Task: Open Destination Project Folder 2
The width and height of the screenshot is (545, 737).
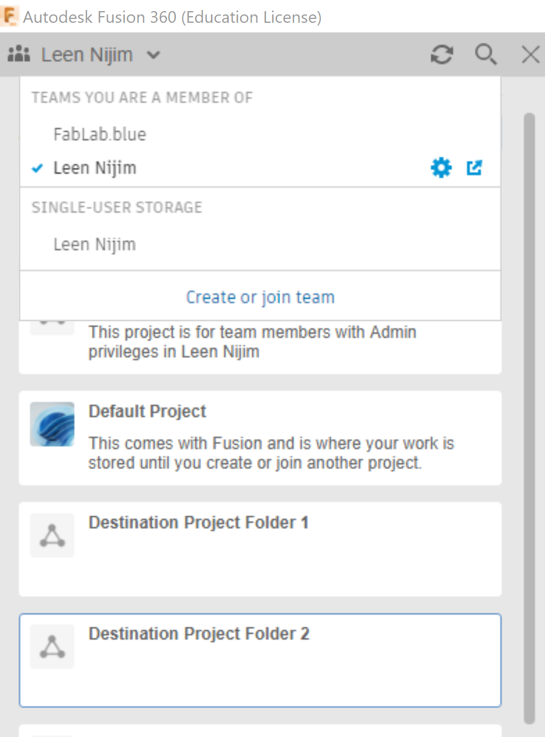Action: coord(199,633)
